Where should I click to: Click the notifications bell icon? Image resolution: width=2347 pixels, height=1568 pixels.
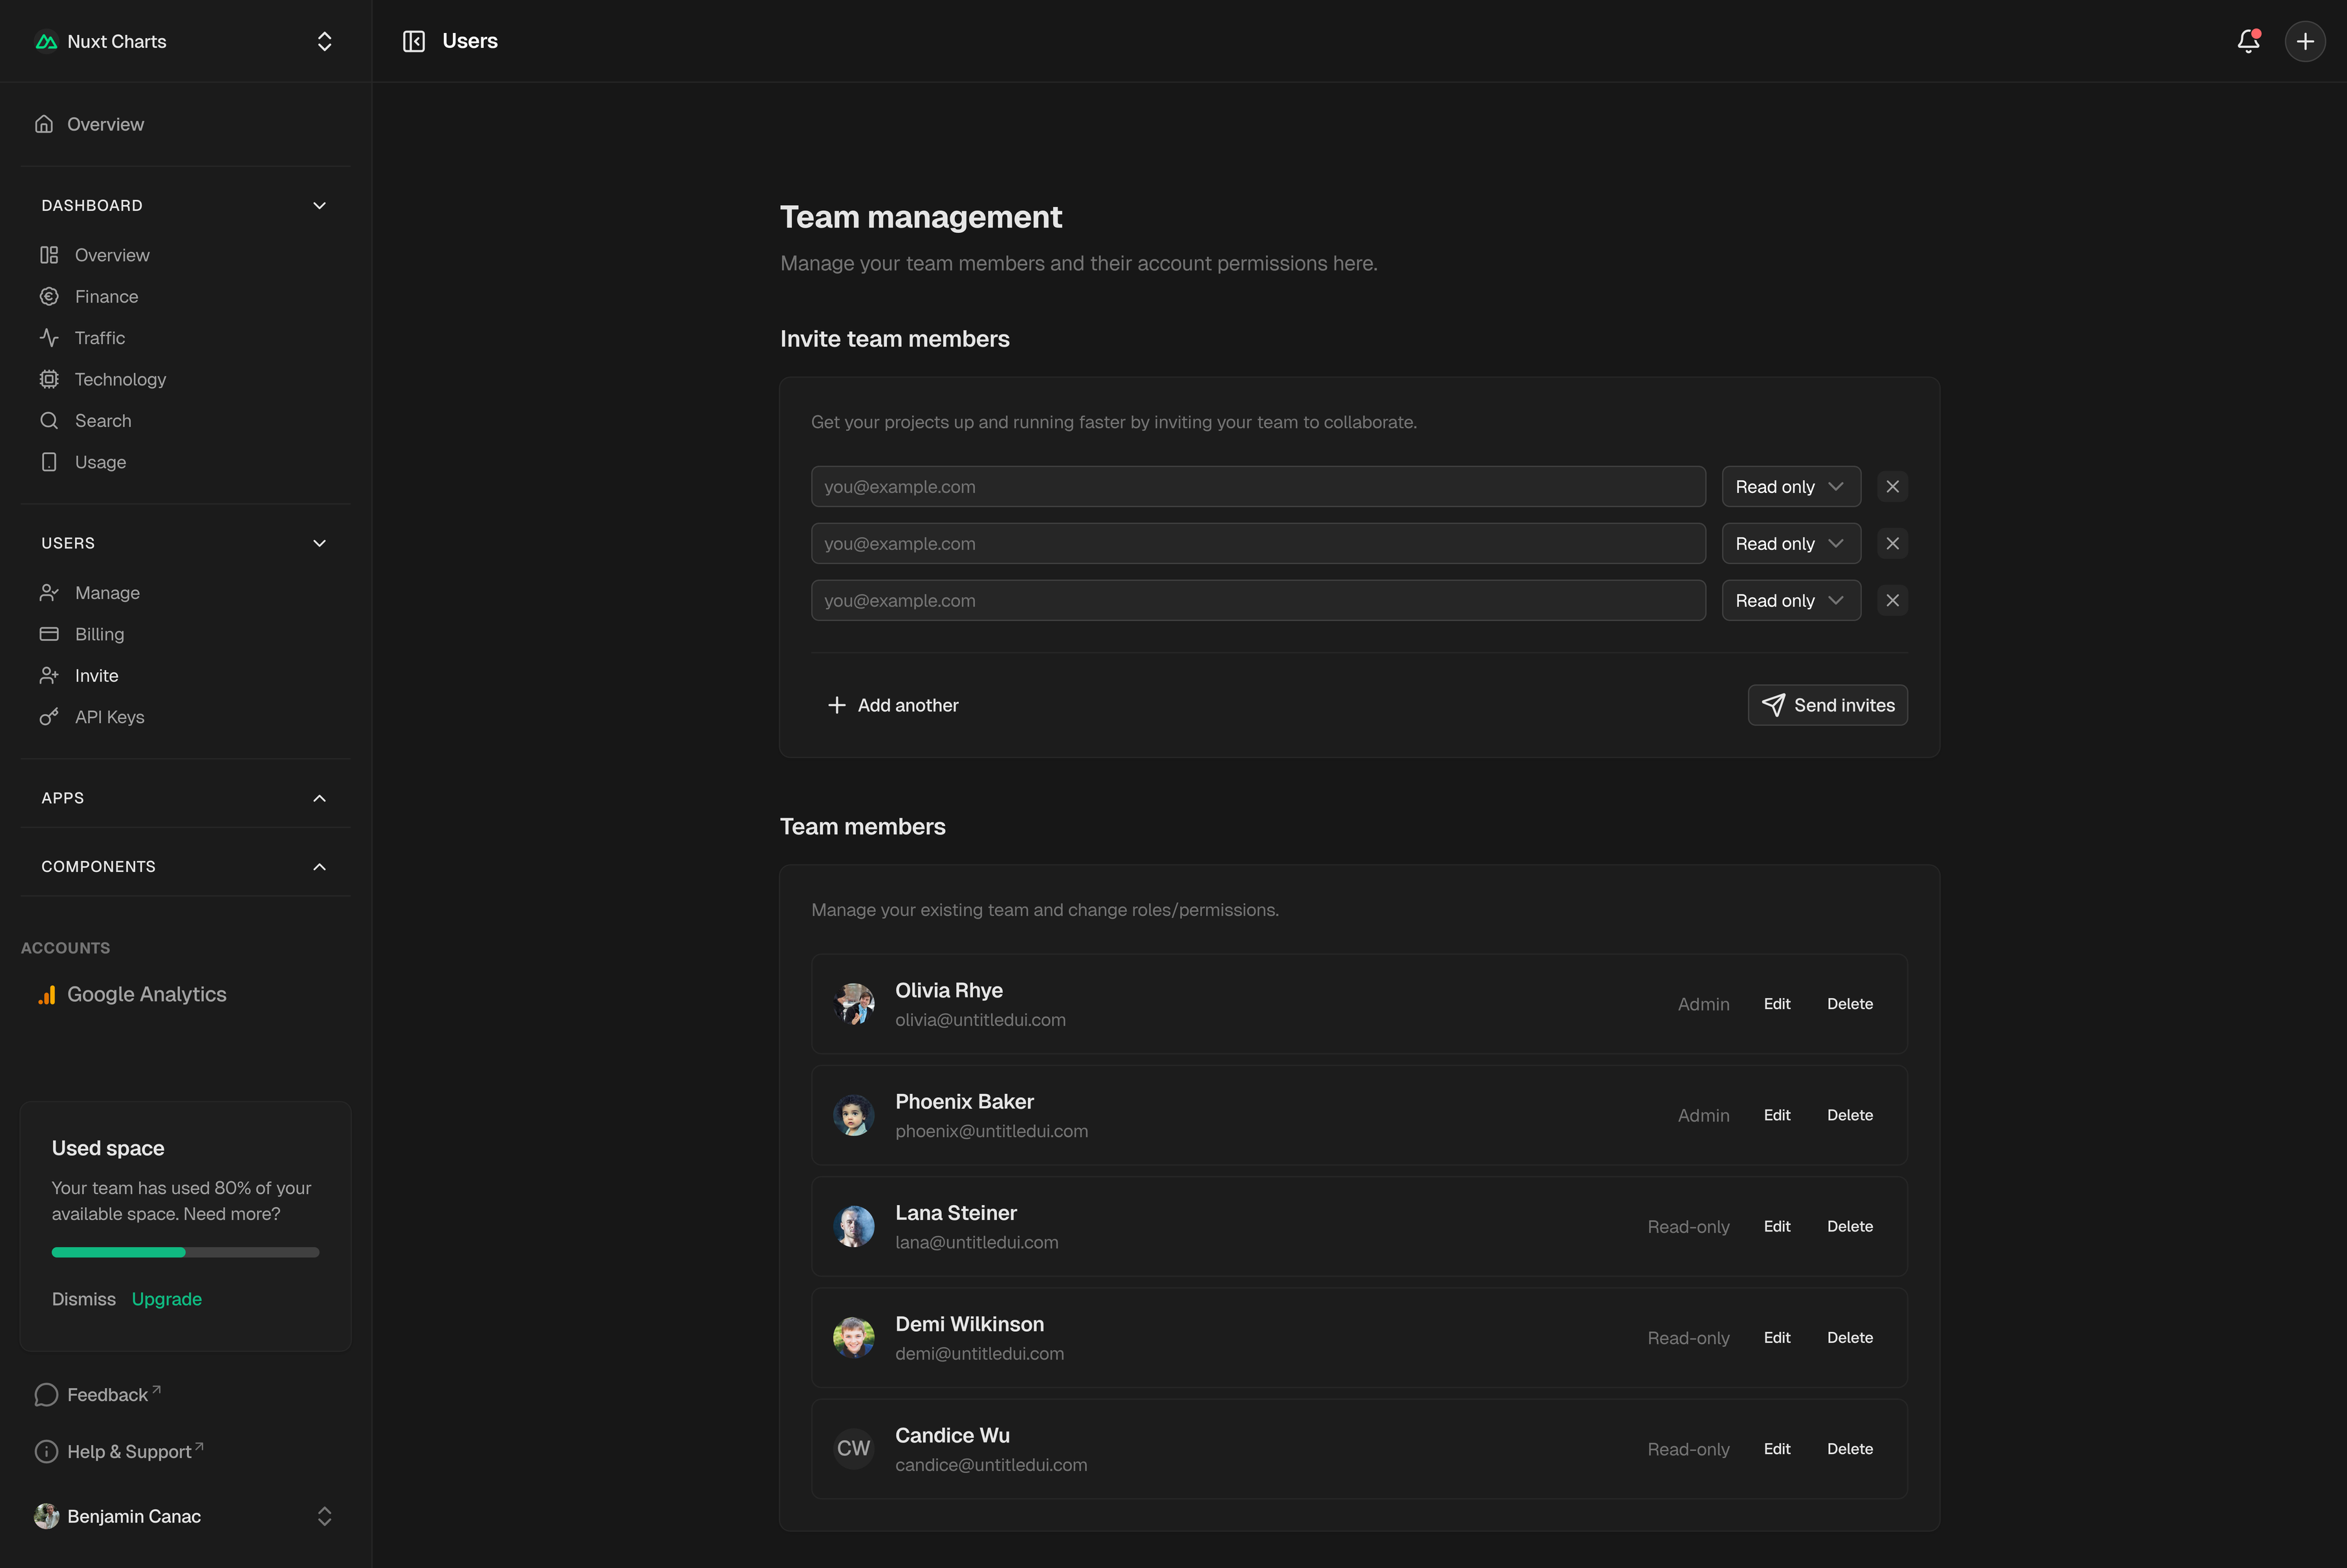pyautogui.click(x=2248, y=41)
